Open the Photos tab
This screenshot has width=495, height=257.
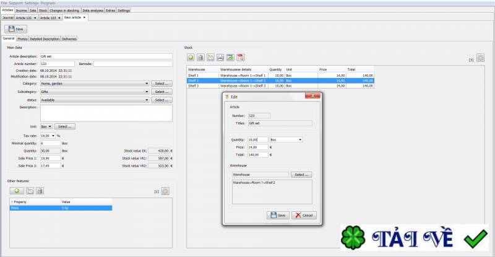(x=22, y=38)
